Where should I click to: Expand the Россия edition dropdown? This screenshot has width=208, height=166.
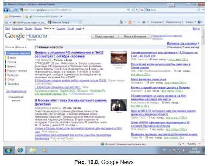16,47
